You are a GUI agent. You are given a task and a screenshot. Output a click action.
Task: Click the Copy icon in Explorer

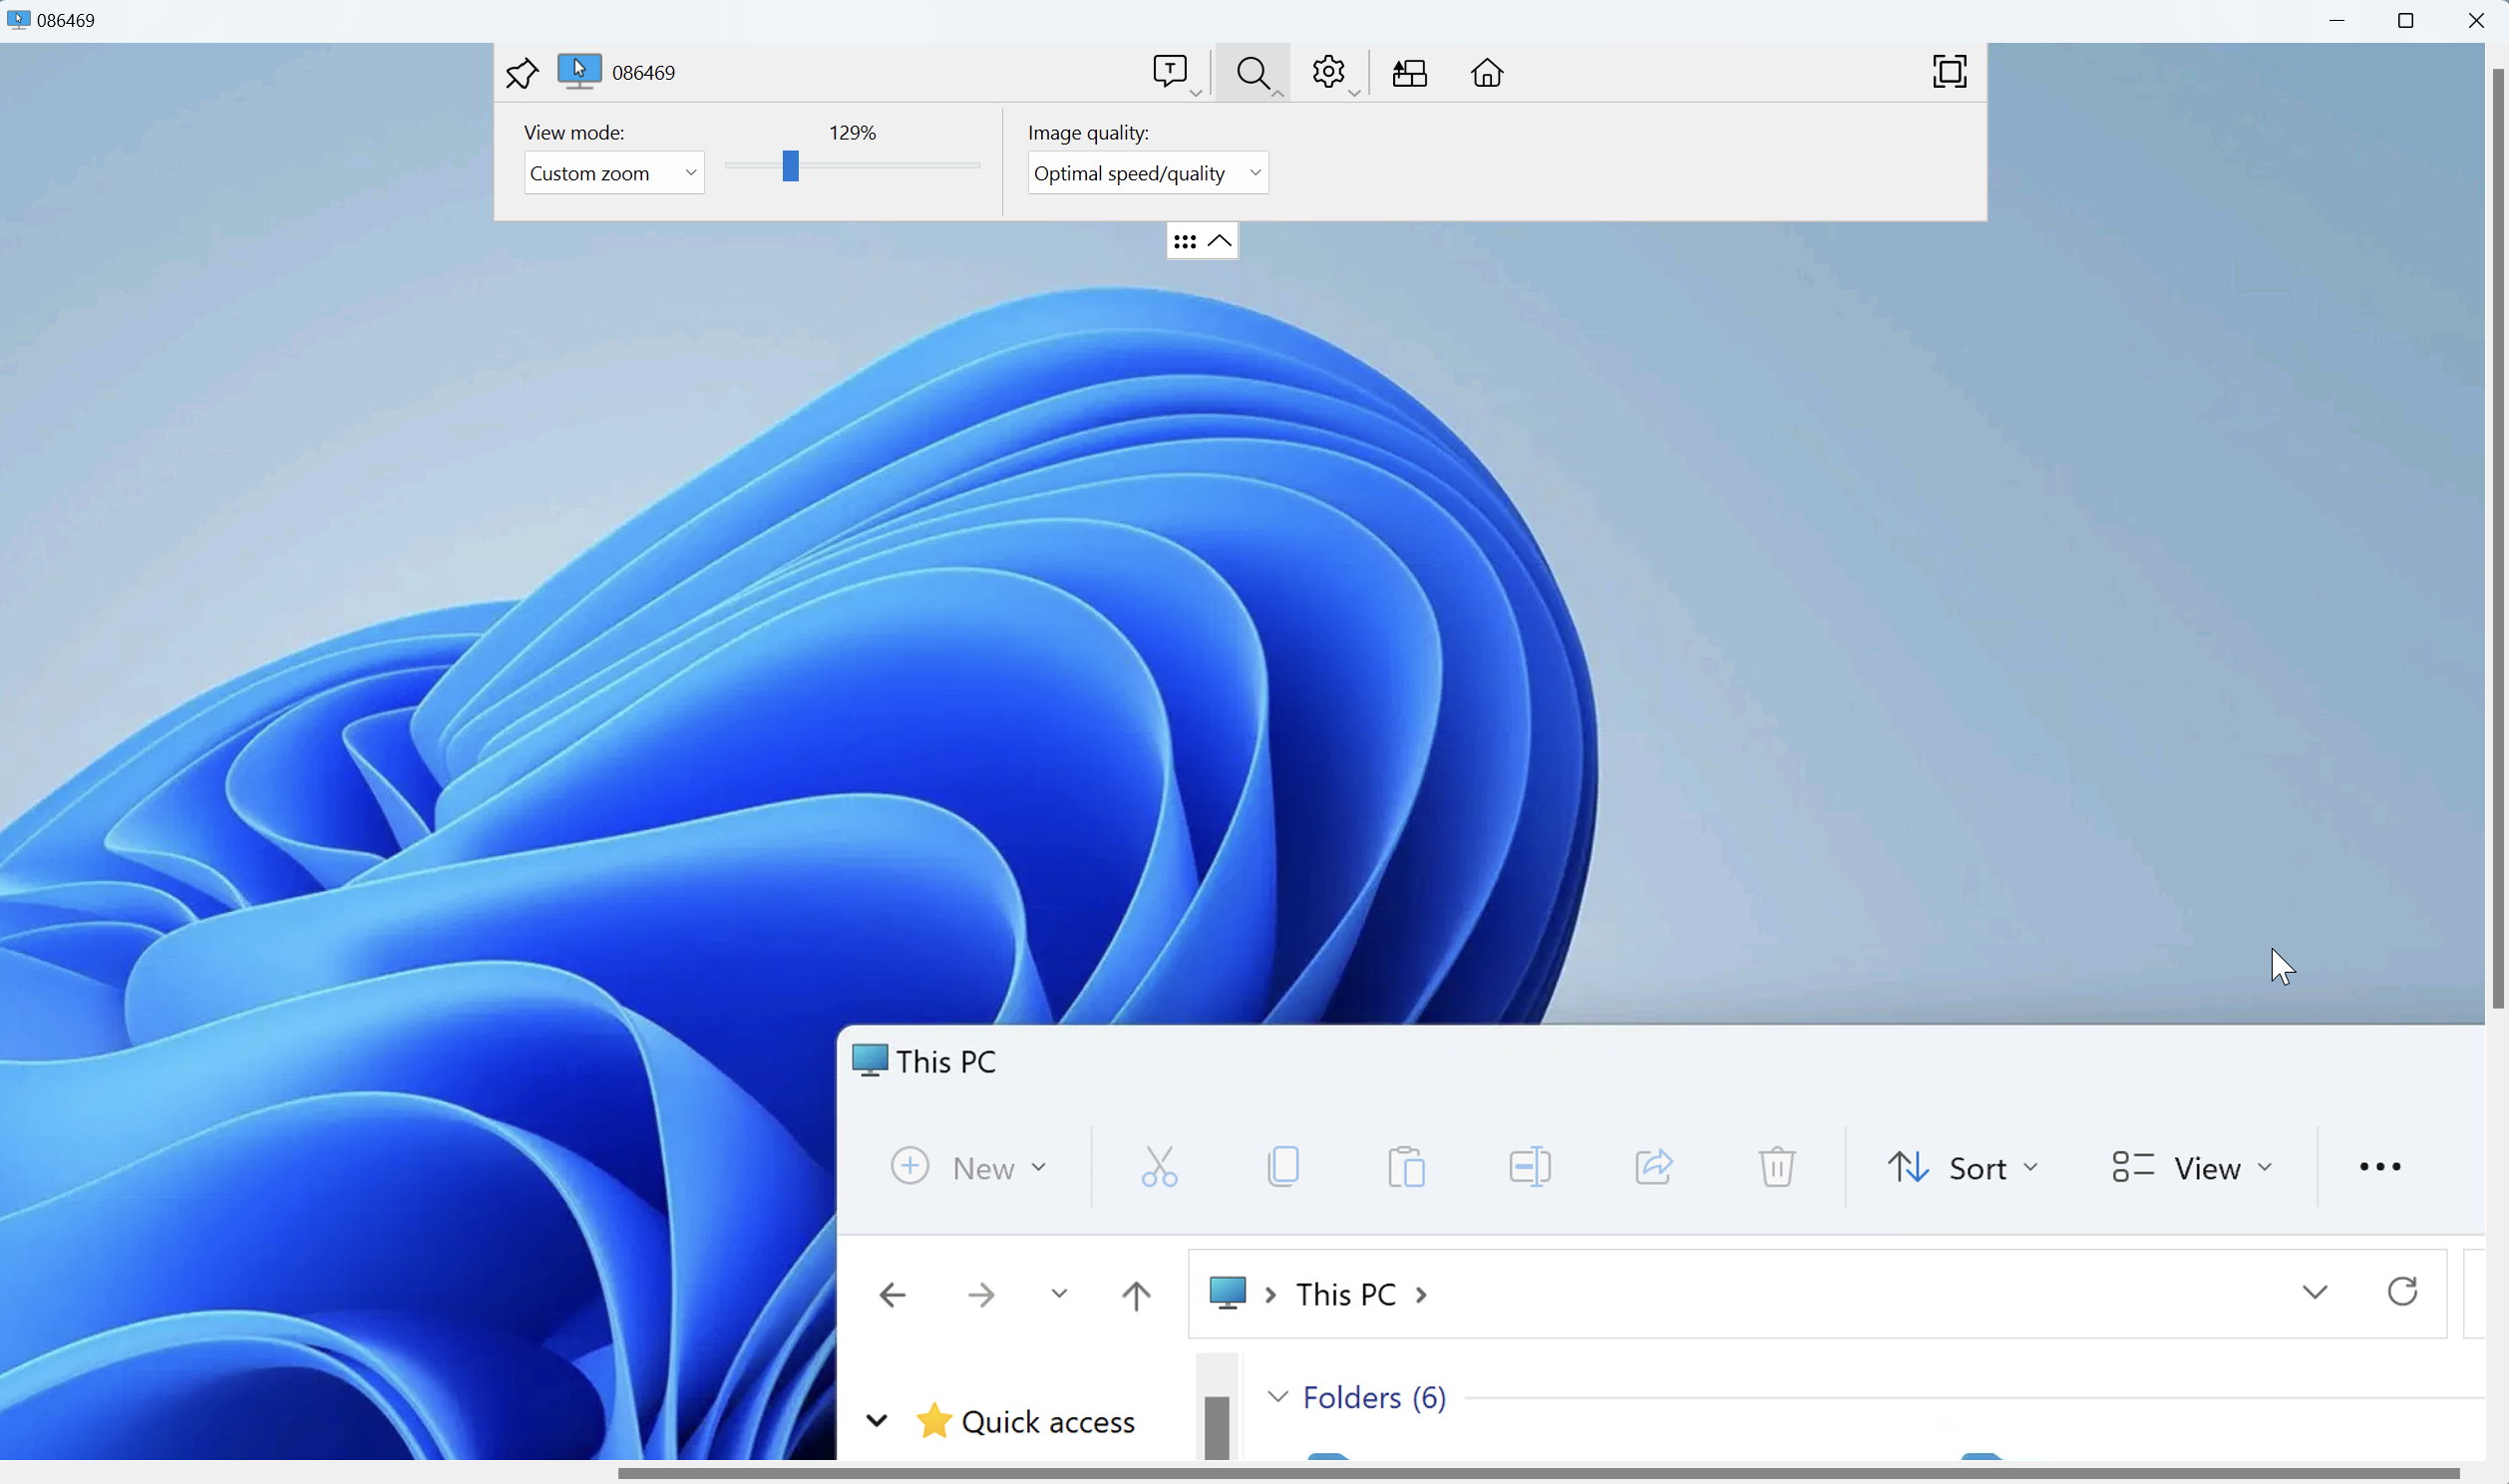click(1283, 1167)
